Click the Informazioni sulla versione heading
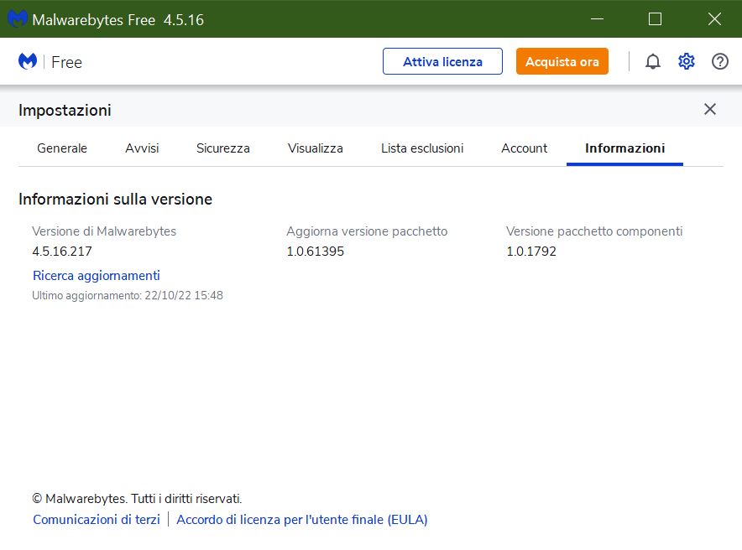Viewport: 742px width, 550px height. (x=116, y=200)
